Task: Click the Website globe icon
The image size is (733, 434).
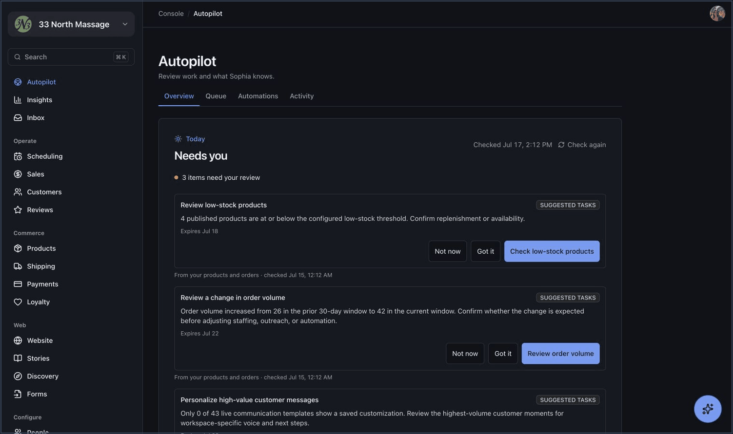Action: [x=18, y=340]
